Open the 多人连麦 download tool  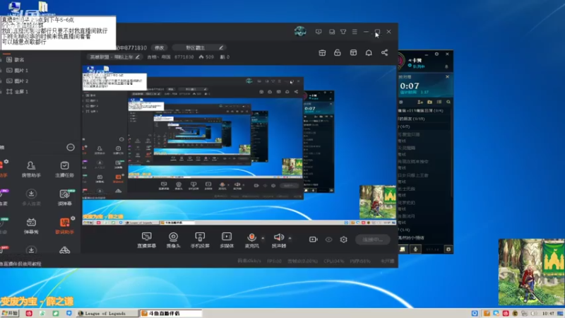click(31, 198)
